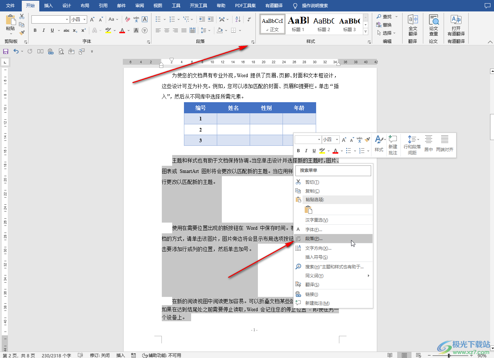Click the Full Text Translate icon
Image resolution: width=494 pixels, height=358 pixels.
click(x=413, y=25)
